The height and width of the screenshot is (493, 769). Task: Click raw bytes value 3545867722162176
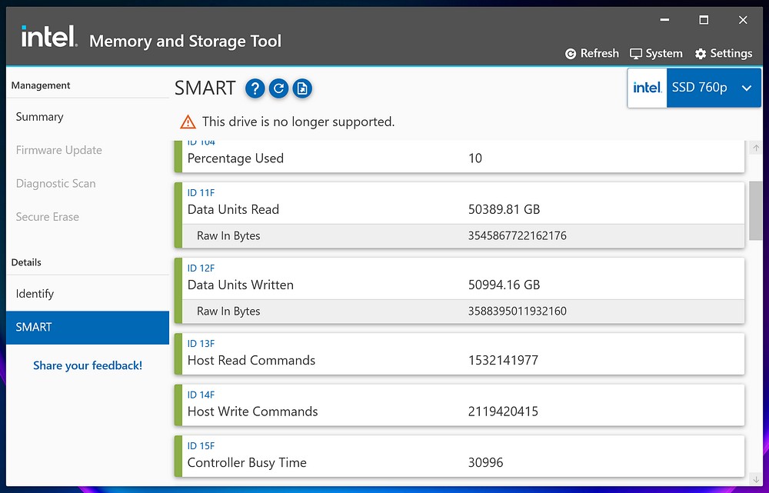click(x=518, y=236)
